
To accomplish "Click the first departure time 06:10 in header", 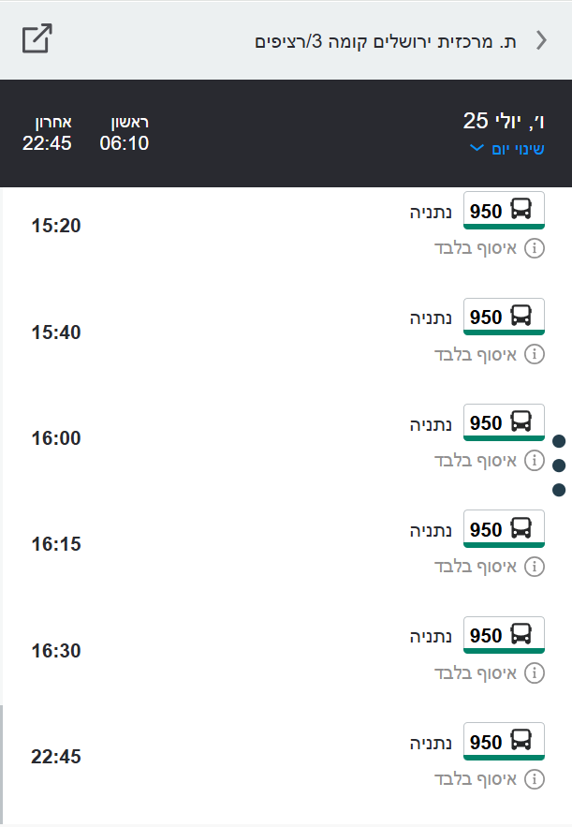I will coord(125,143).
